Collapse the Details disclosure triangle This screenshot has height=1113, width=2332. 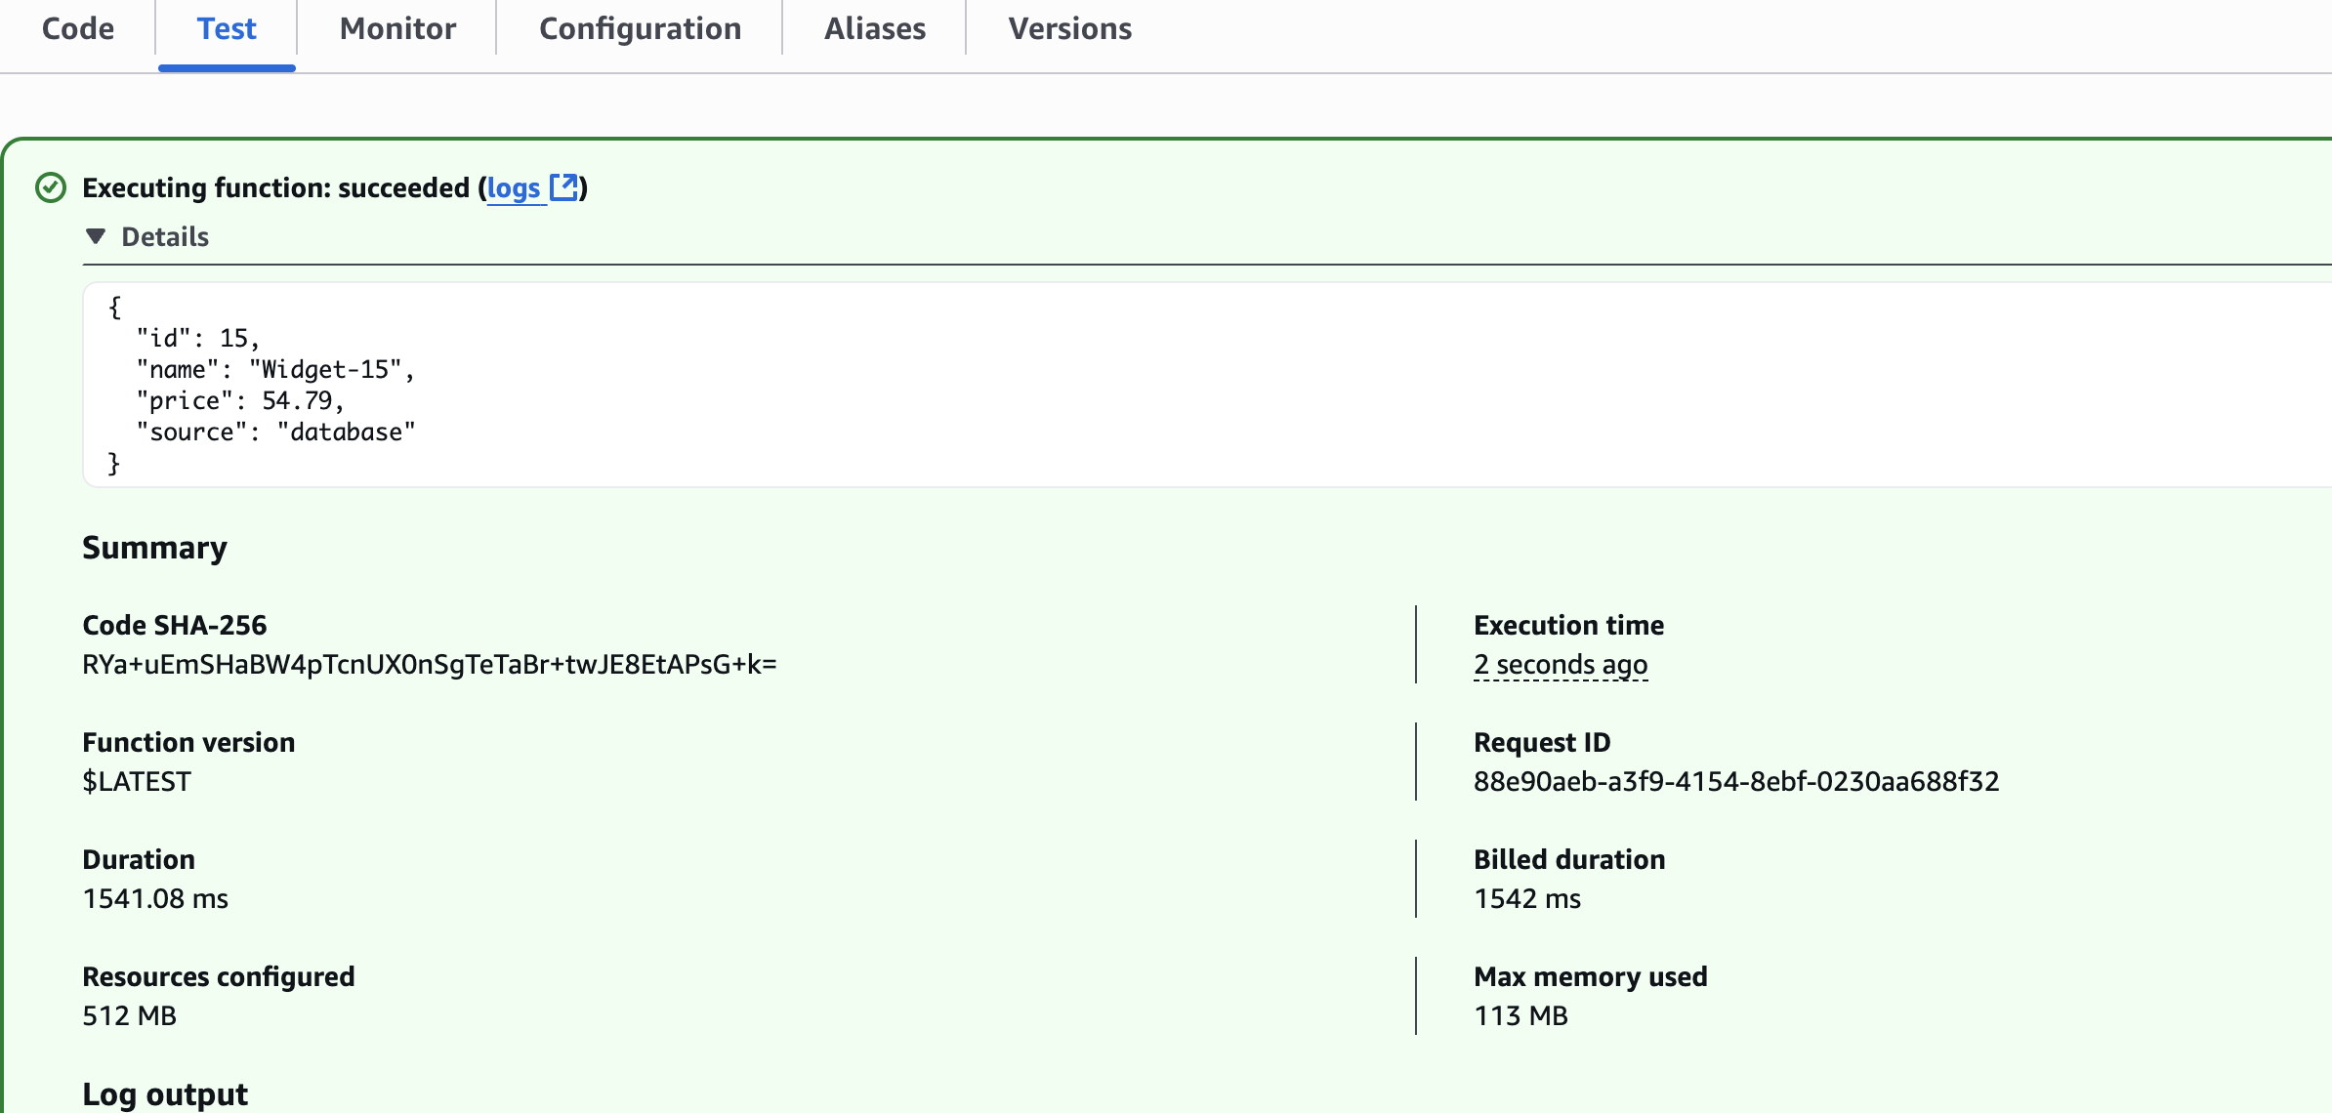96,236
